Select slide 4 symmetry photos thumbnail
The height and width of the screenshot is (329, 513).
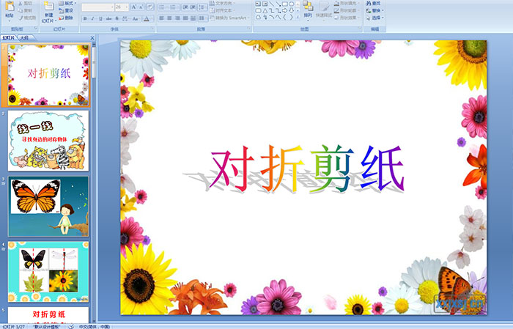point(48,272)
